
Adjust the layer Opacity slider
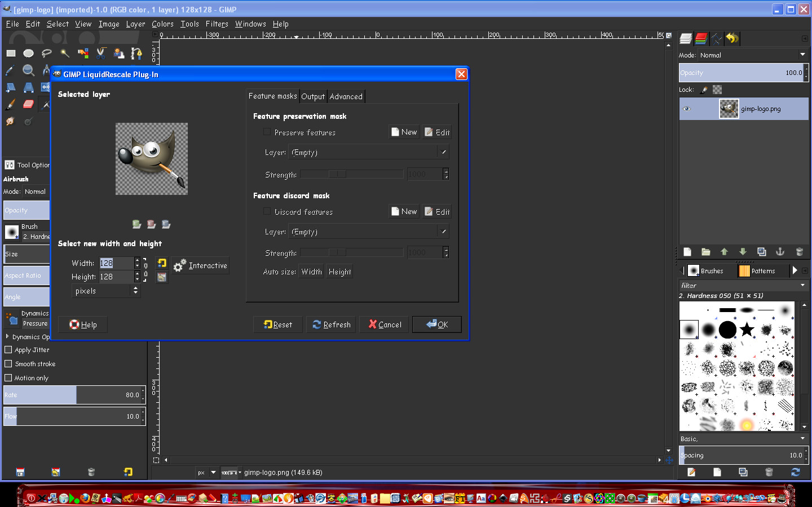744,73
